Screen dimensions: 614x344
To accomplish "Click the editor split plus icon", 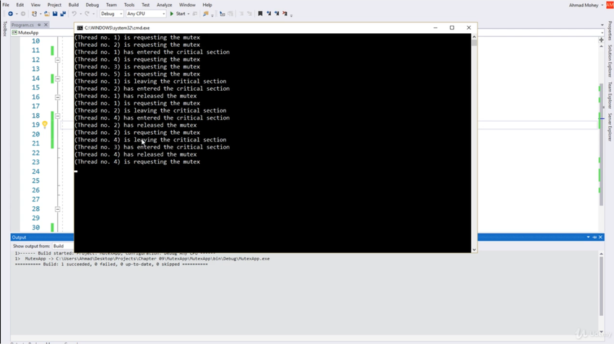I will [x=602, y=40].
